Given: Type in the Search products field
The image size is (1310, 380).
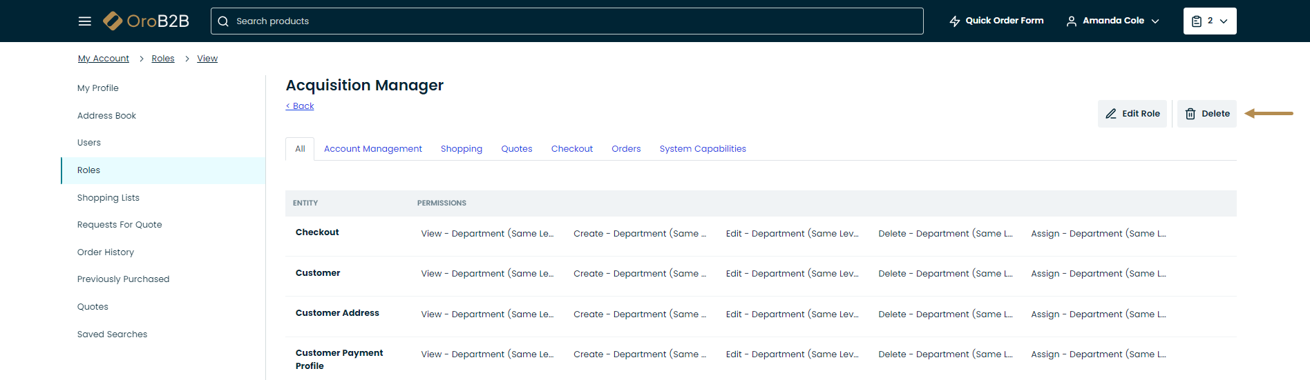Looking at the screenshot, I should (x=573, y=21).
